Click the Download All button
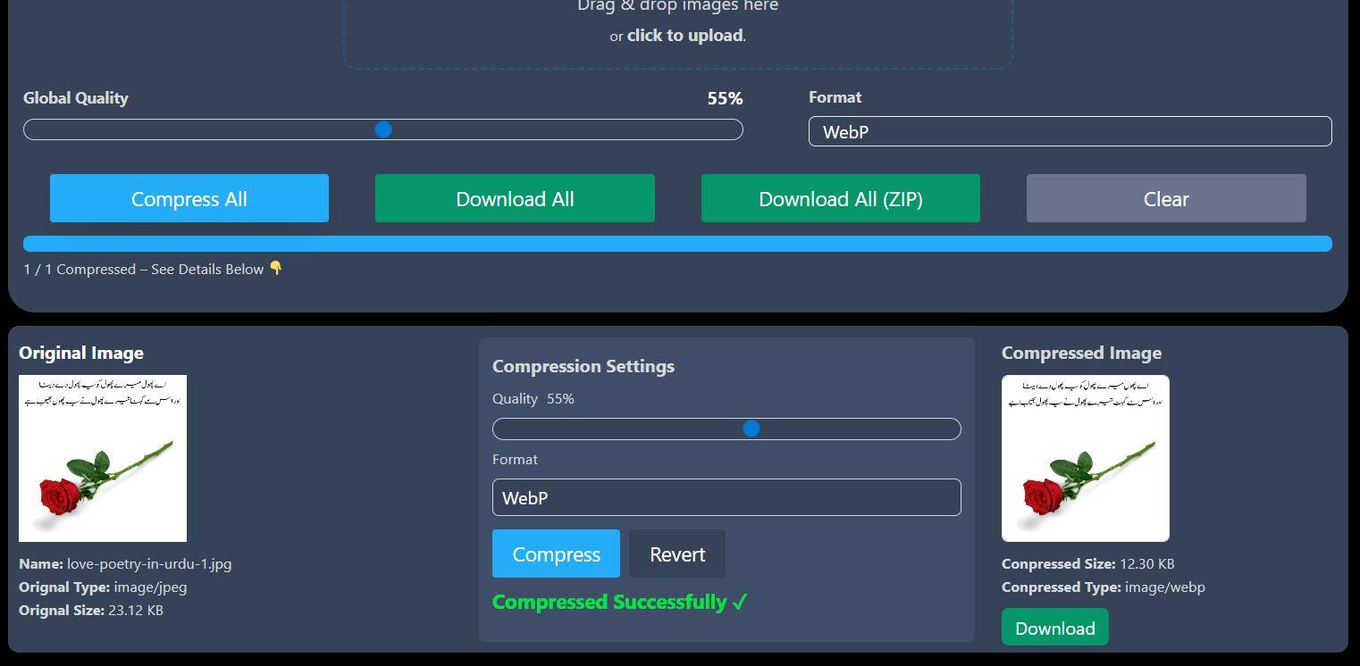 point(515,198)
